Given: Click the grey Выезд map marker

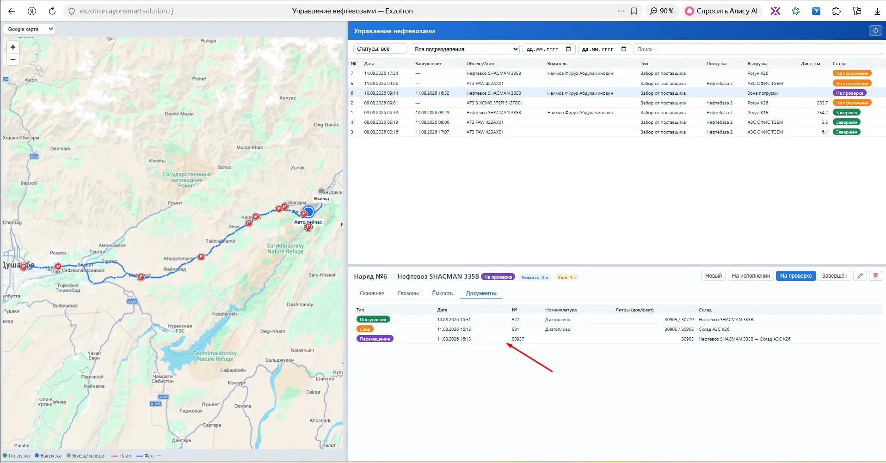Looking at the screenshot, I should (321, 191).
